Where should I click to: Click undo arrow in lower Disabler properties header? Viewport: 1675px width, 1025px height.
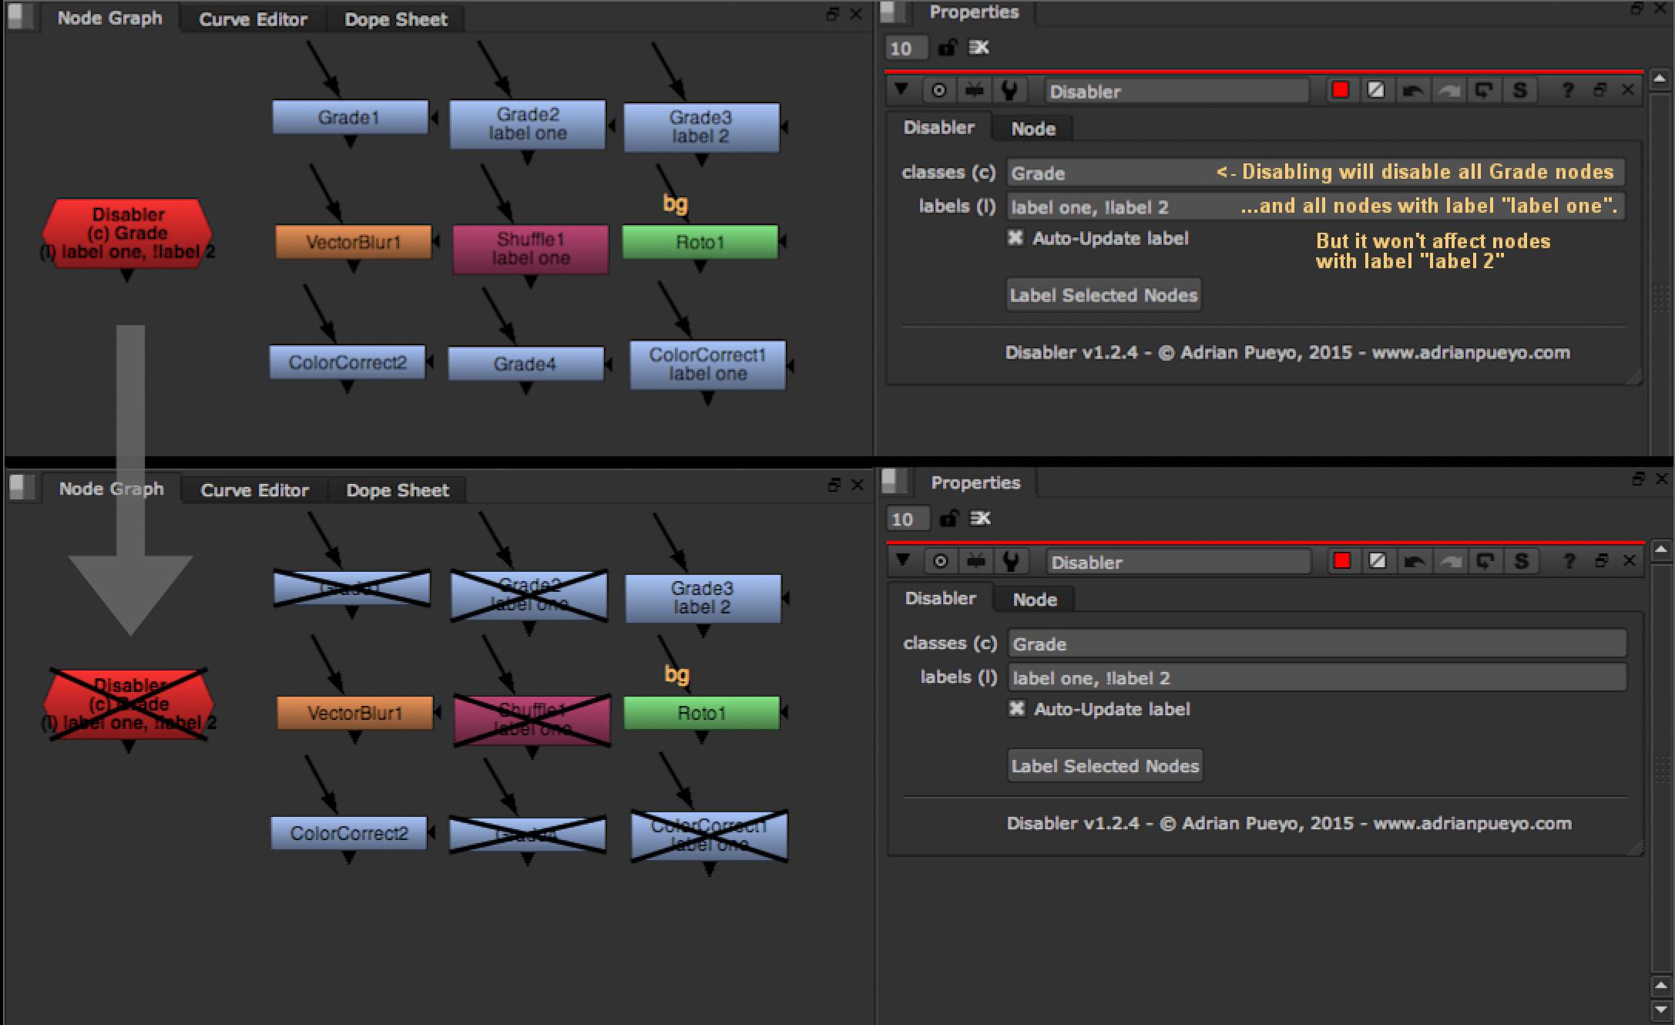[x=1414, y=562]
